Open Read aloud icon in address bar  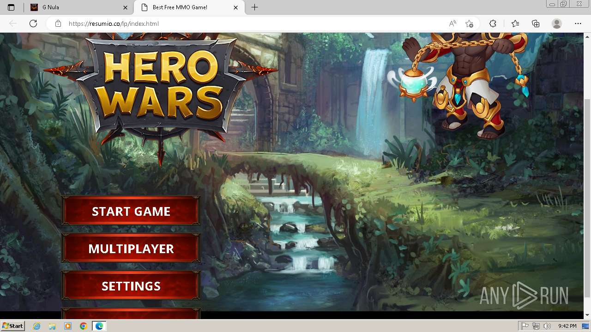click(x=452, y=24)
